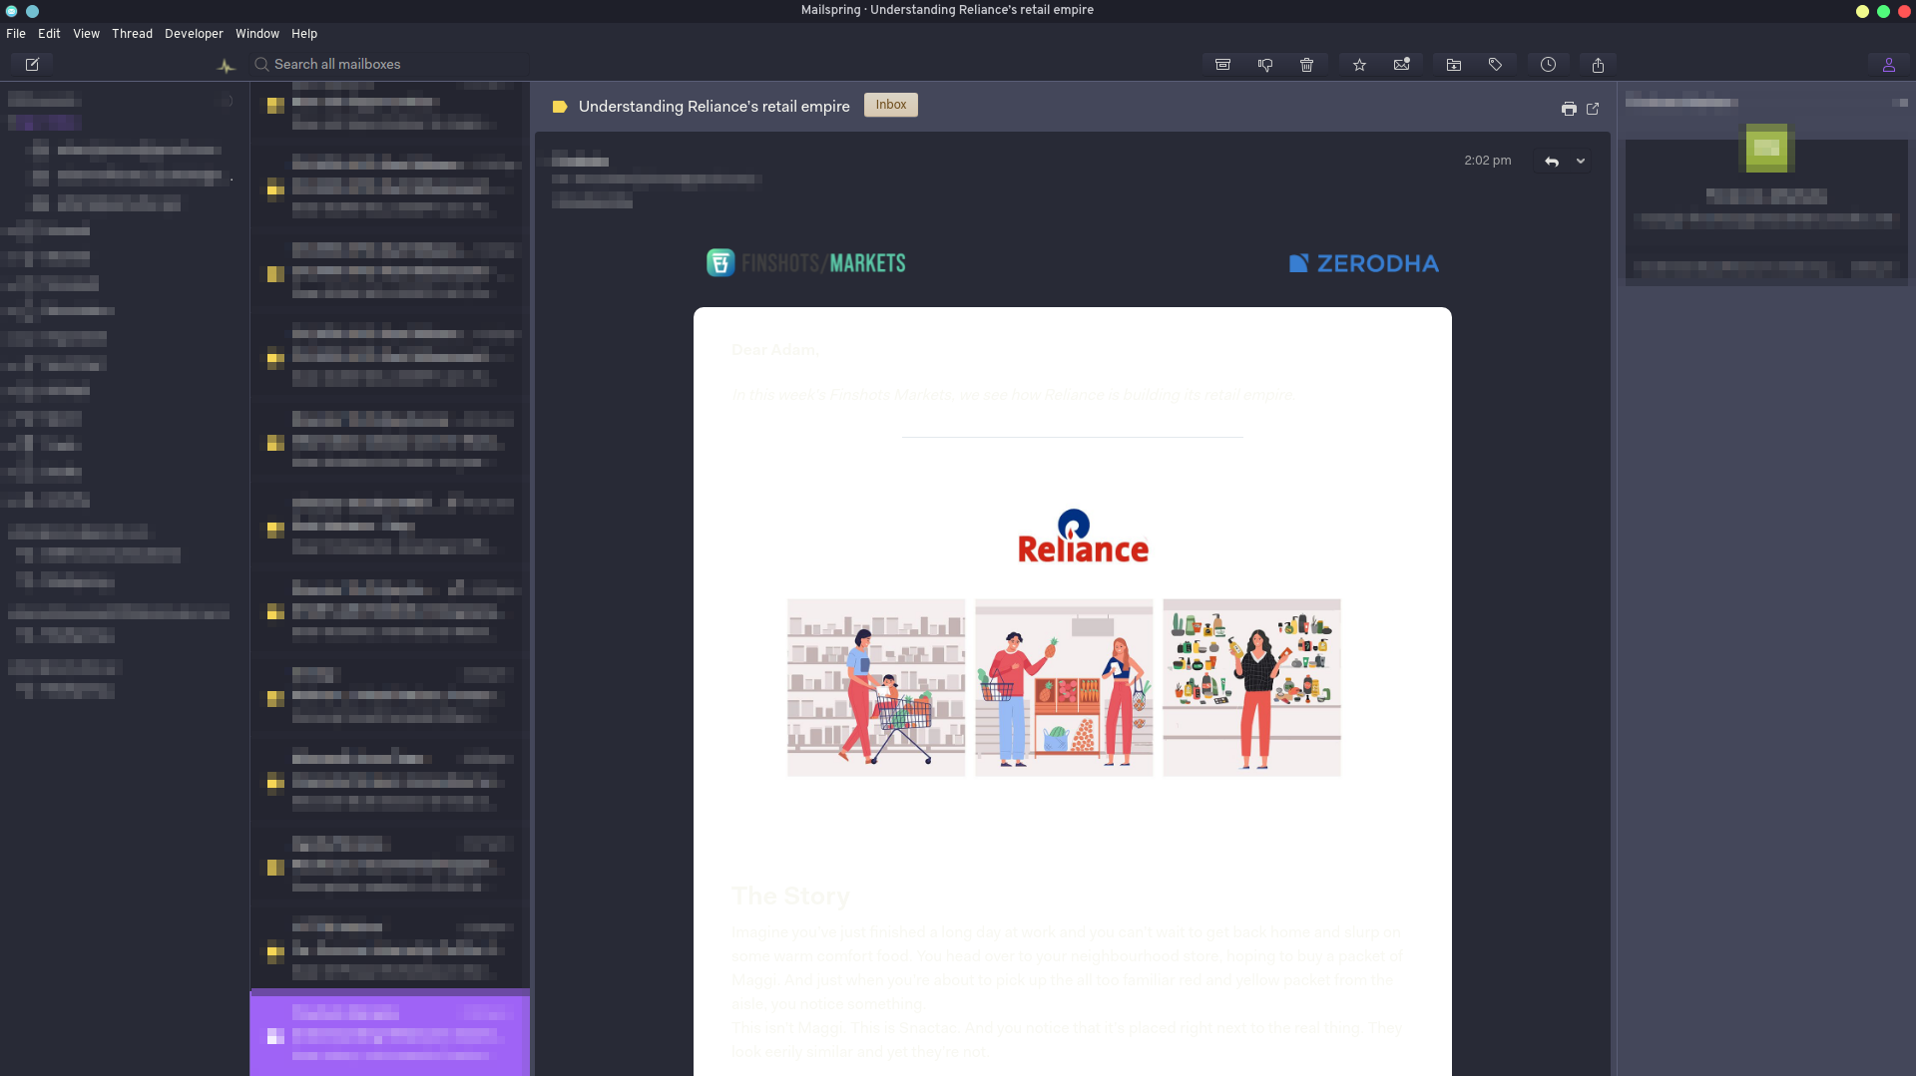Share the email via the share icon

[1598, 64]
